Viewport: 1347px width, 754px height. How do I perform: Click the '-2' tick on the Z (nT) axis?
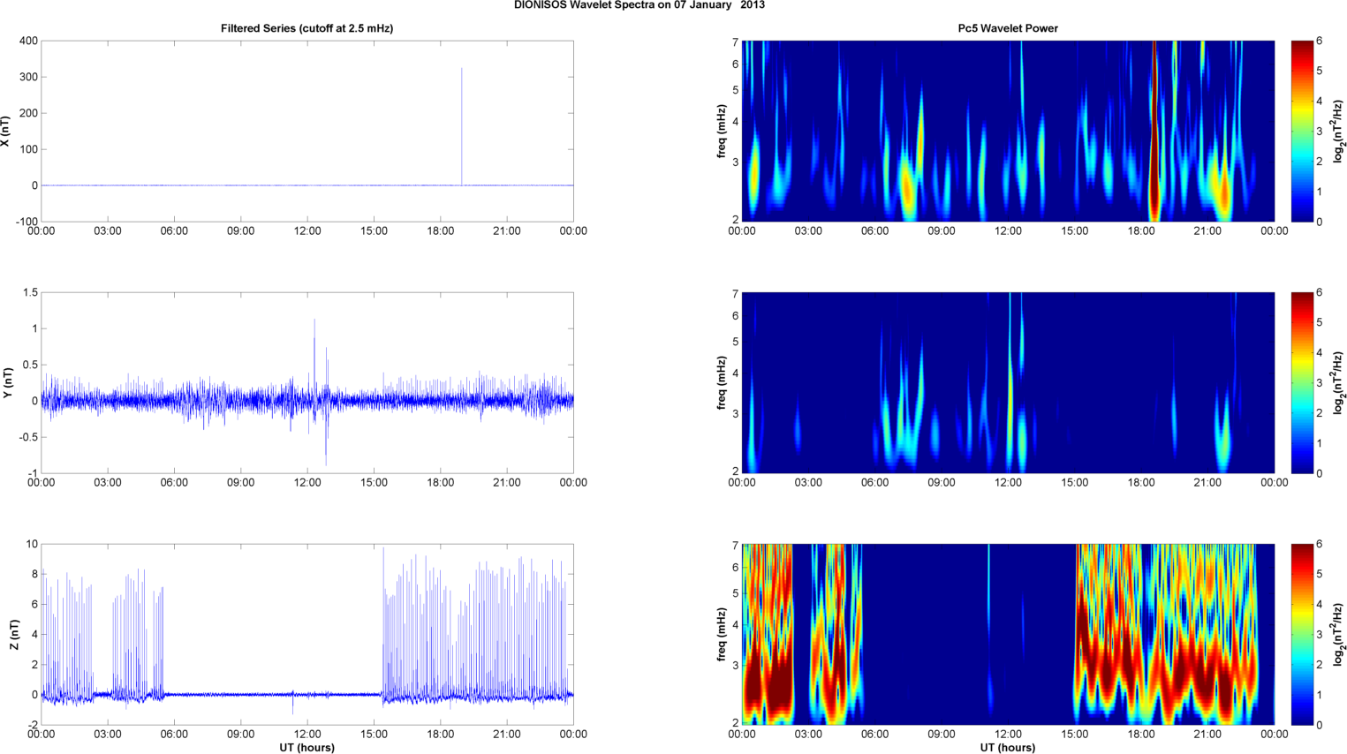pyautogui.click(x=33, y=725)
